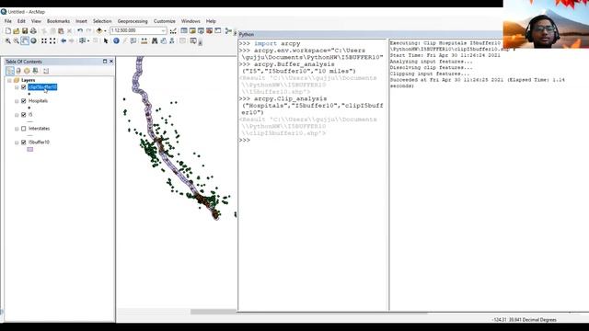Open the Geoprocessing menu
The width and height of the screenshot is (589, 331).
point(133,21)
